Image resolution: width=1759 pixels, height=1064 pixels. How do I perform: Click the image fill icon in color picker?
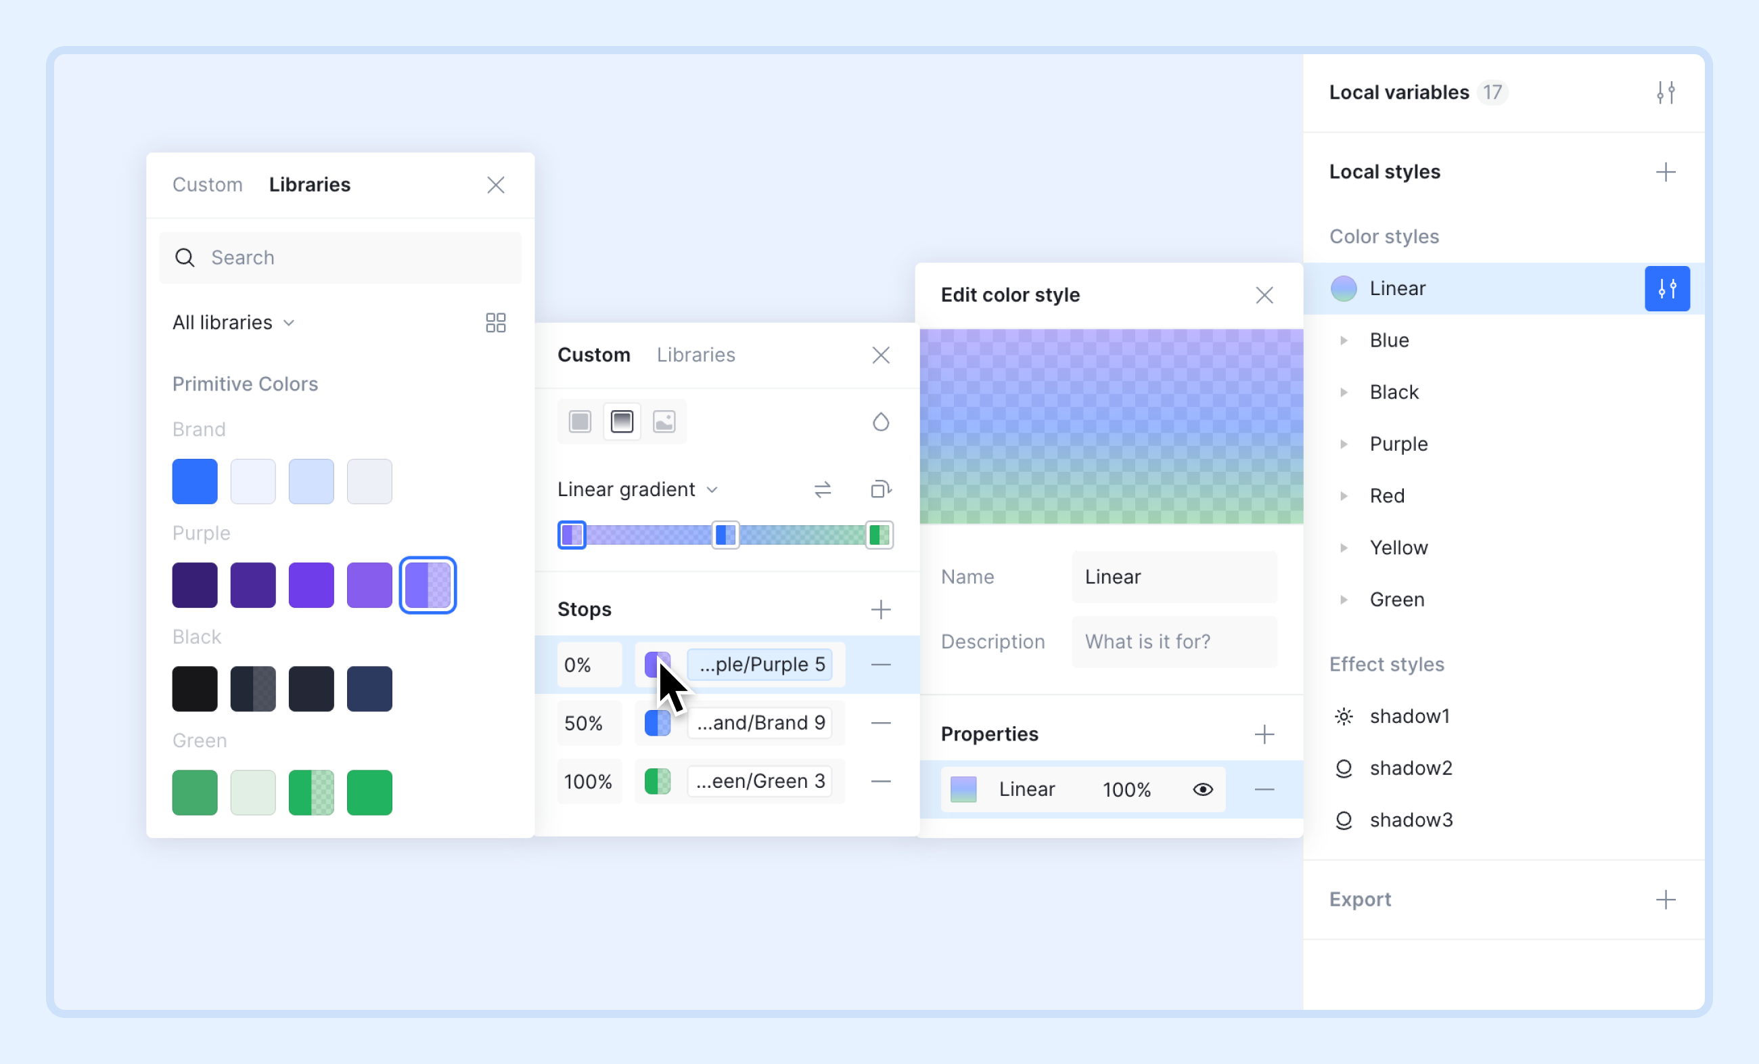pyautogui.click(x=664, y=421)
